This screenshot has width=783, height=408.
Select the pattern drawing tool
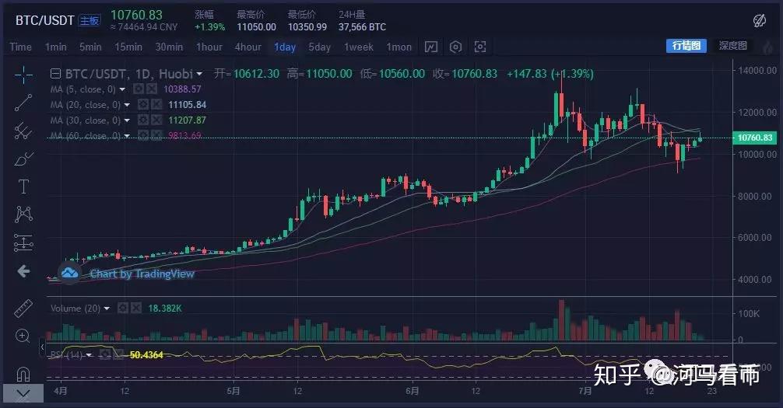23,214
